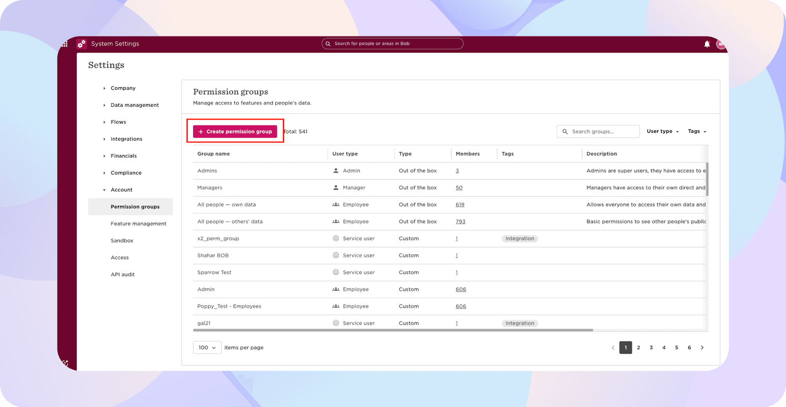Screen dimensions: 786x407
Task: Open the API audit page
Action: pos(123,275)
